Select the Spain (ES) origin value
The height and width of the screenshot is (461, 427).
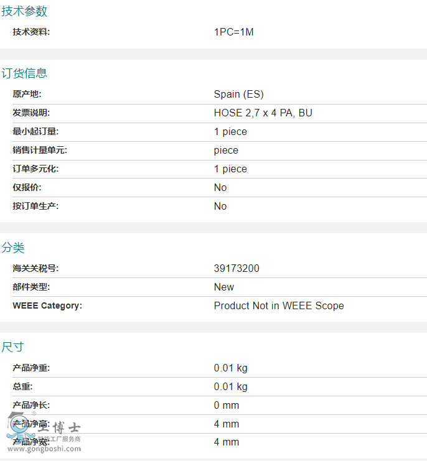click(x=238, y=95)
